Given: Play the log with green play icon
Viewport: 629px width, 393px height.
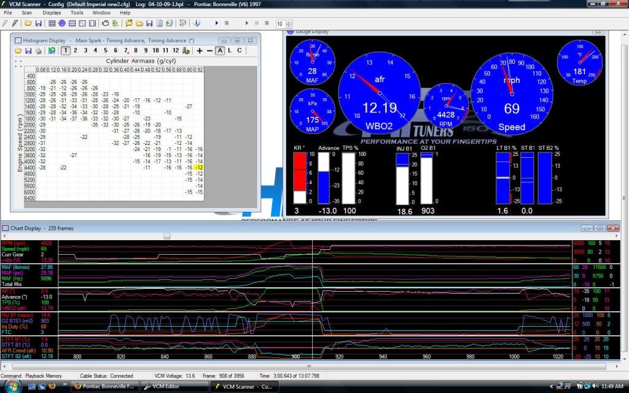Looking at the screenshot, I should click(247, 24).
